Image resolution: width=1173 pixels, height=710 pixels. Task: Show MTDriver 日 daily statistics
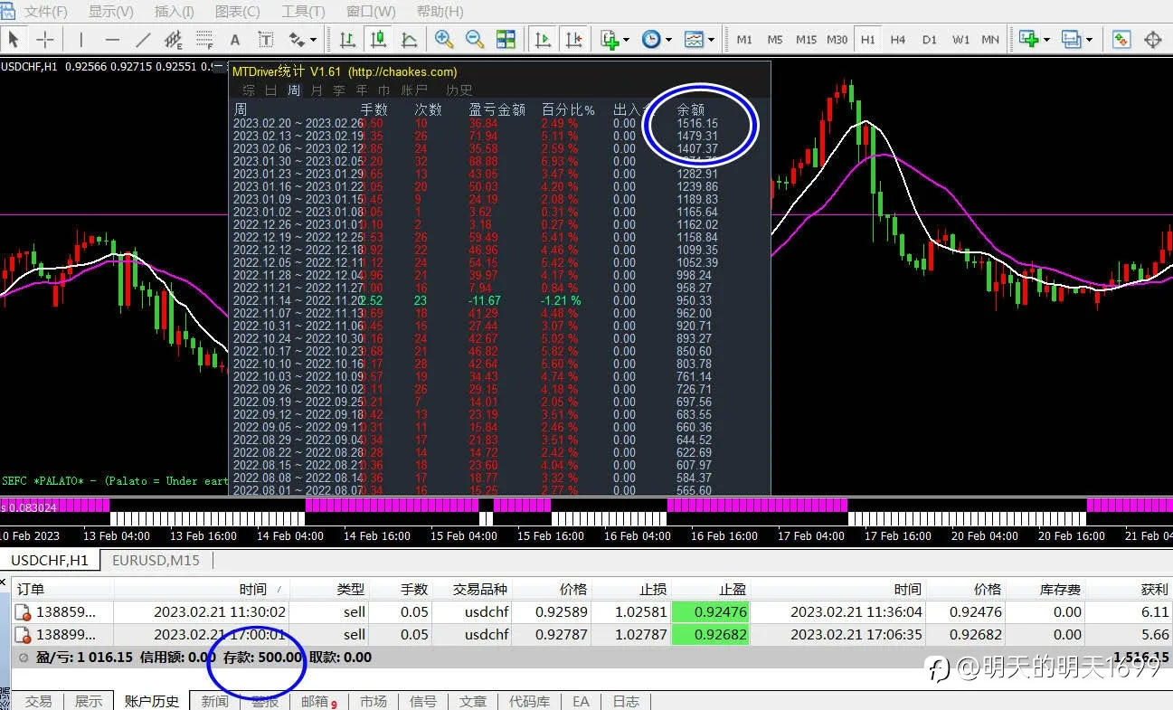point(270,90)
